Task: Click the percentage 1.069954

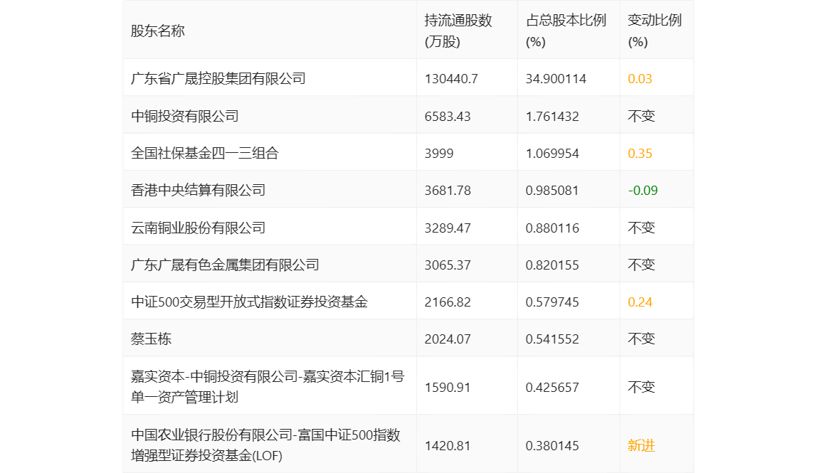Action: click(552, 153)
